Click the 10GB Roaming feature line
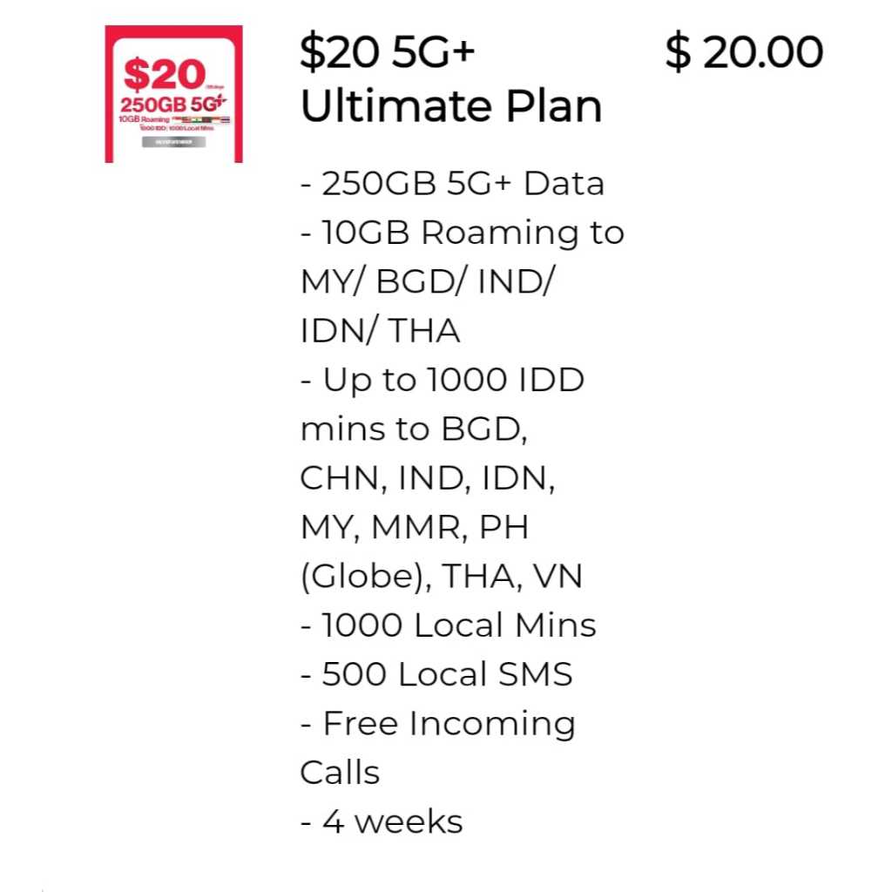 pyautogui.click(x=462, y=233)
